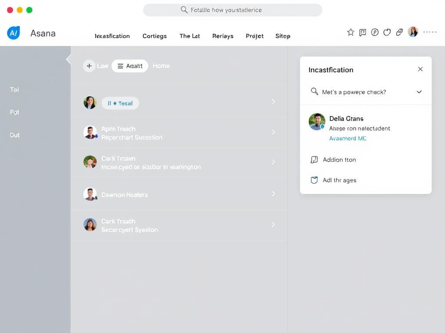445x333 pixels.
Task: Click avatar beside Secer cyert Syeston
Action: tap(90, 225)
